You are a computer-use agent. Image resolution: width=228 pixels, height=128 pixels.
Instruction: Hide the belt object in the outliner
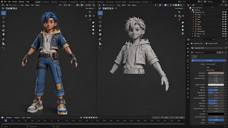[223, 24]
